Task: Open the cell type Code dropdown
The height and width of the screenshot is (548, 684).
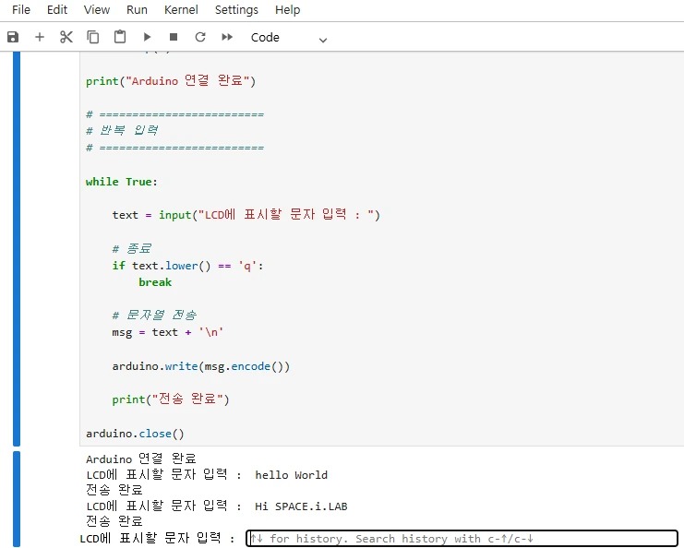Action: tap(289, 38)
